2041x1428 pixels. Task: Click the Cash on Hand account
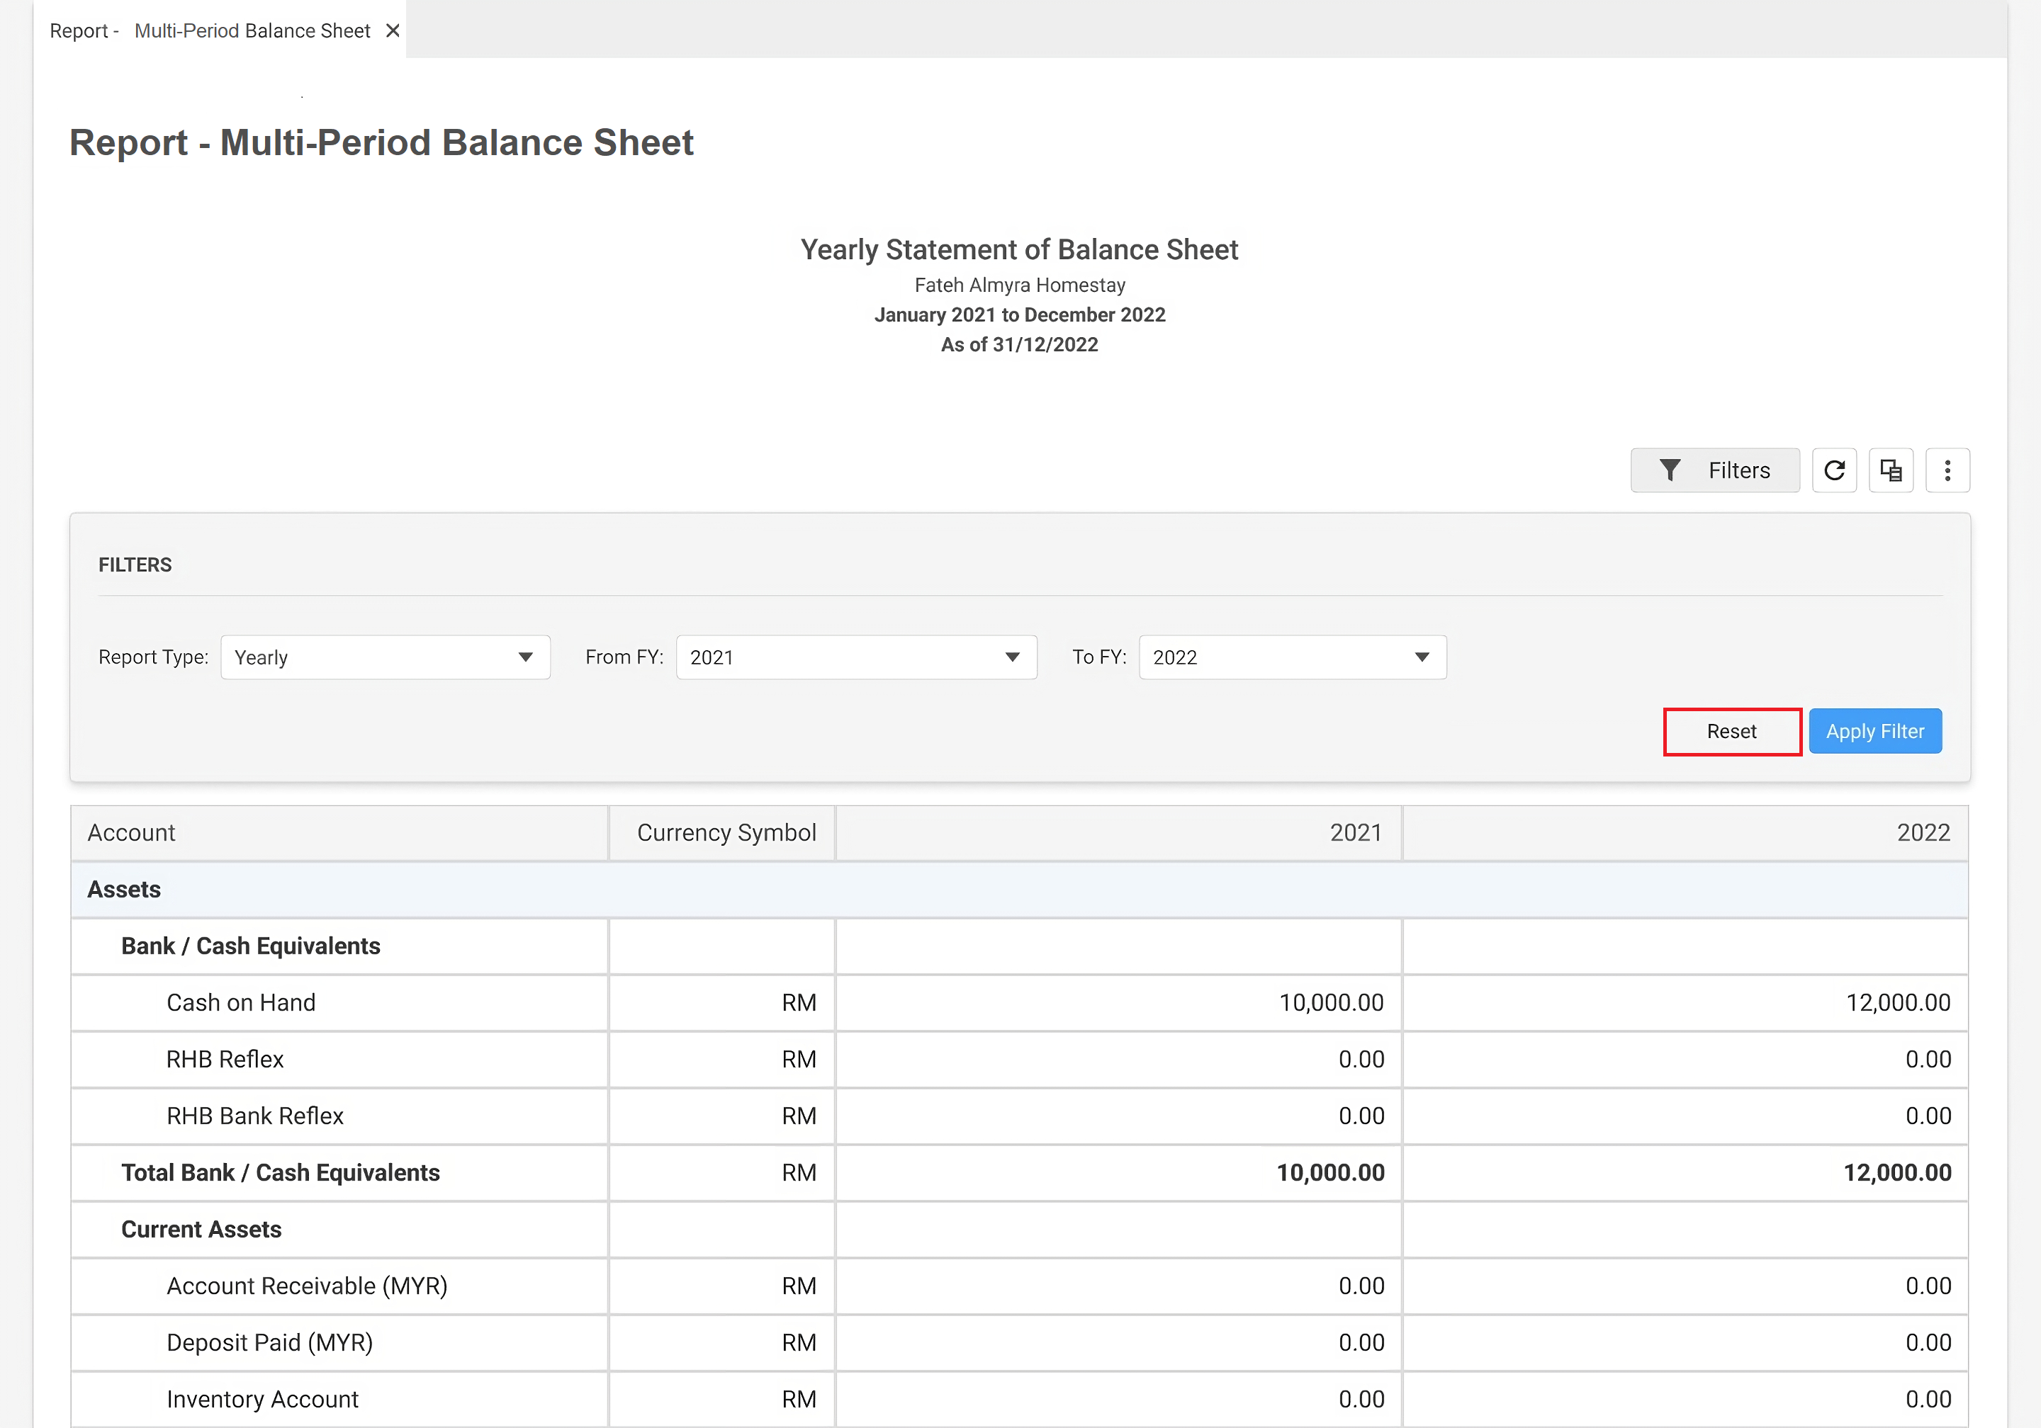(x=241, y=1002)
